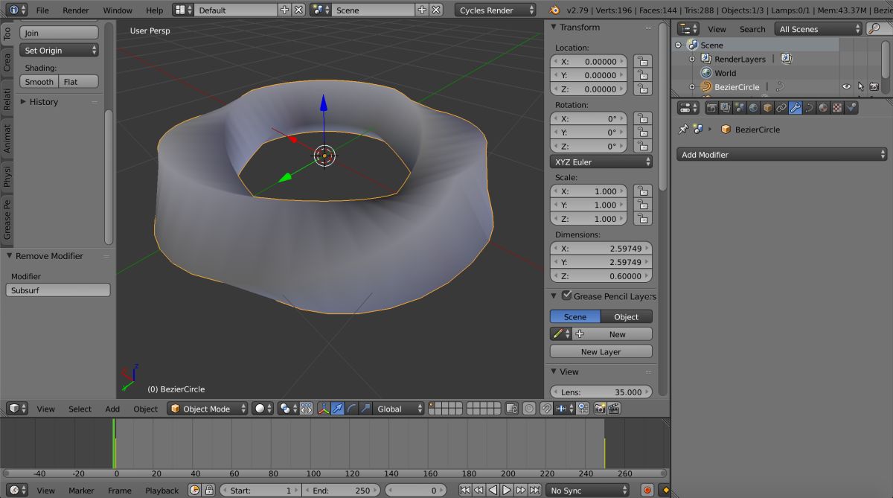Toggle the timeline use-preview-range clock icon
The height and width of the screenshot is (498, 893).
(194, 490)
